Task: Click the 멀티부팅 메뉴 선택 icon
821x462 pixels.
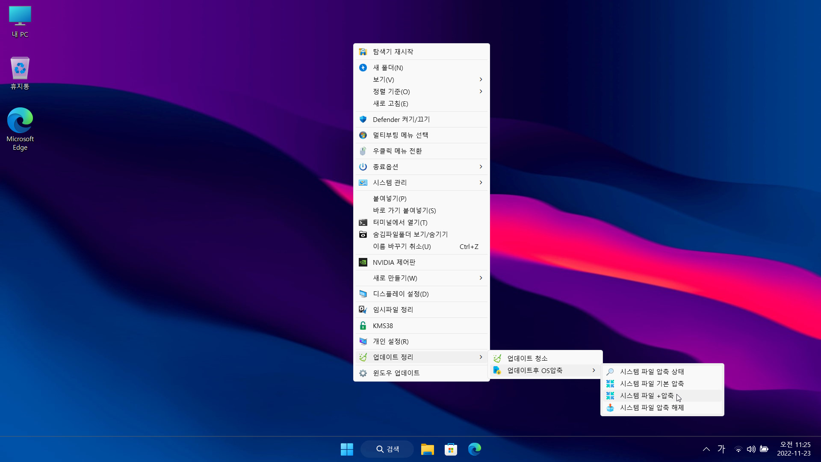Action: [363, 135]
